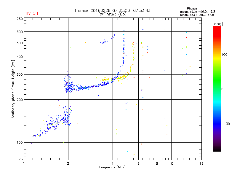The image size is (237, 178).
Task: Click the x-axis '4' tick label
Action: 113,163
